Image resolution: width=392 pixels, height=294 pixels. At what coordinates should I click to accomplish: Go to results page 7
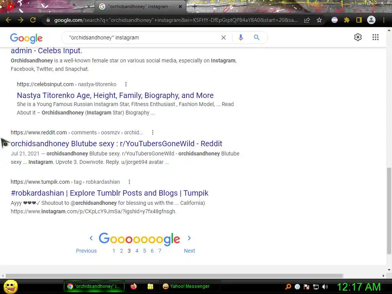pos(160,251)
